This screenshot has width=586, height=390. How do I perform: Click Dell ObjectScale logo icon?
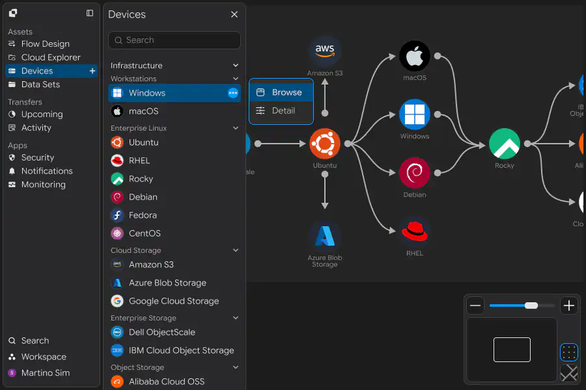point(117,332)
